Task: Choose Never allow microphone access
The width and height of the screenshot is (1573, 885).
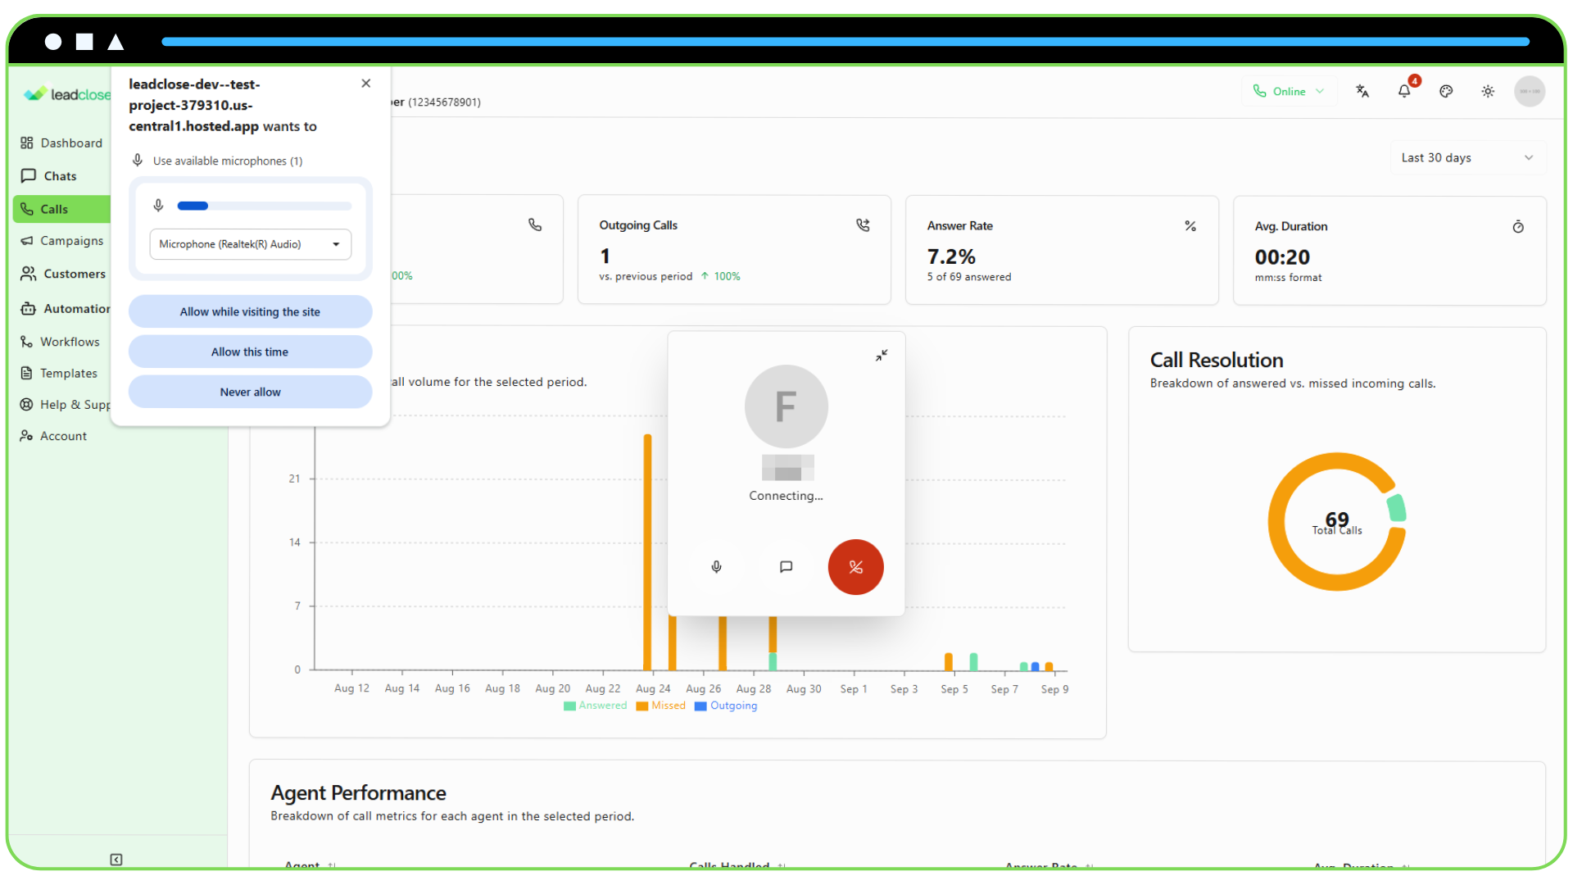Action: coord(250,393)
